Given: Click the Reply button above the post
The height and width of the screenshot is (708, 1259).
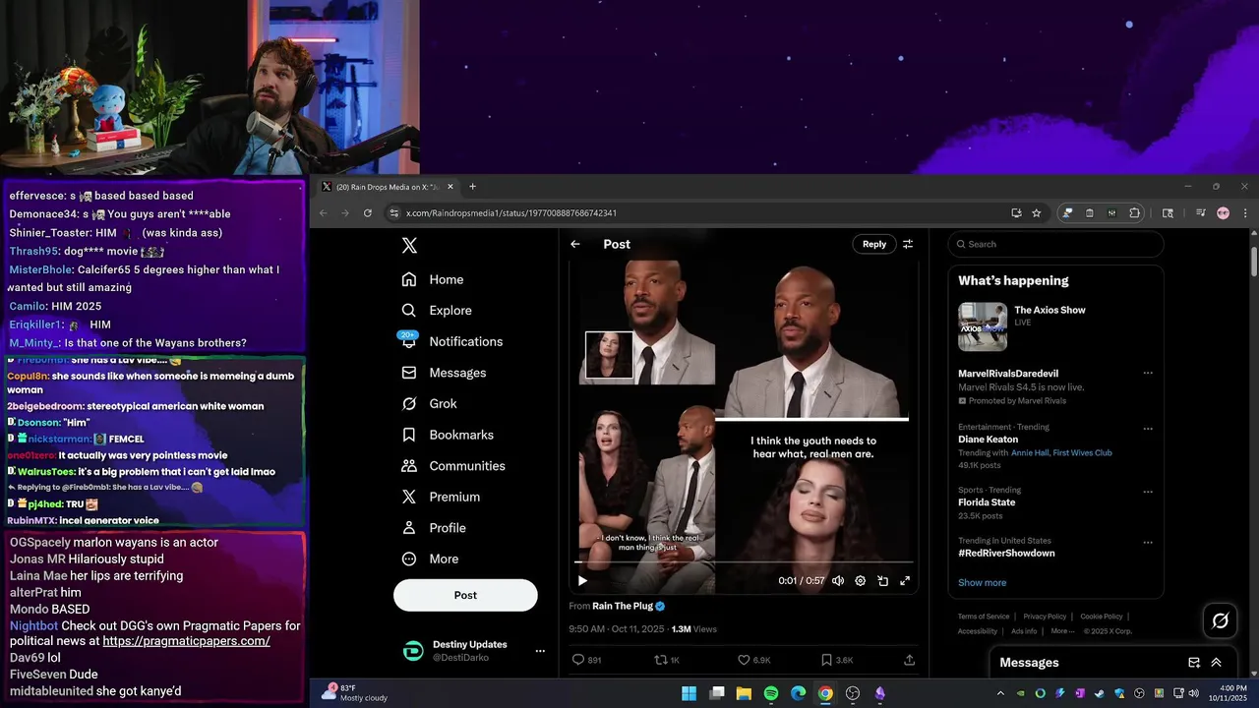Looking at the screenshot, I should 874,244.
